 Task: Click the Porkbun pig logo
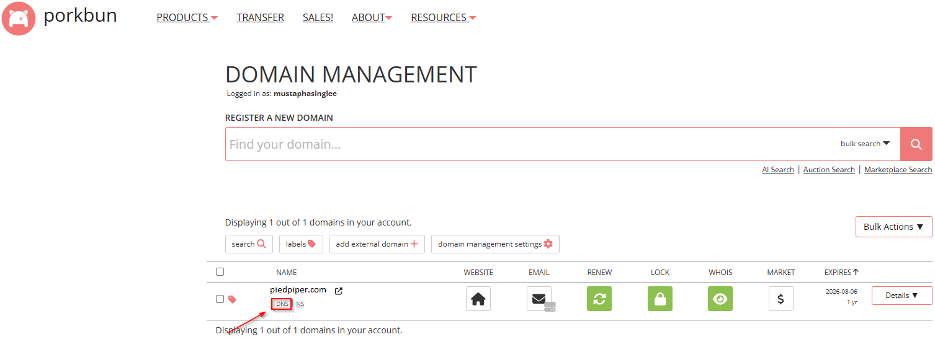pyautogui.click(x=19, y=19)
